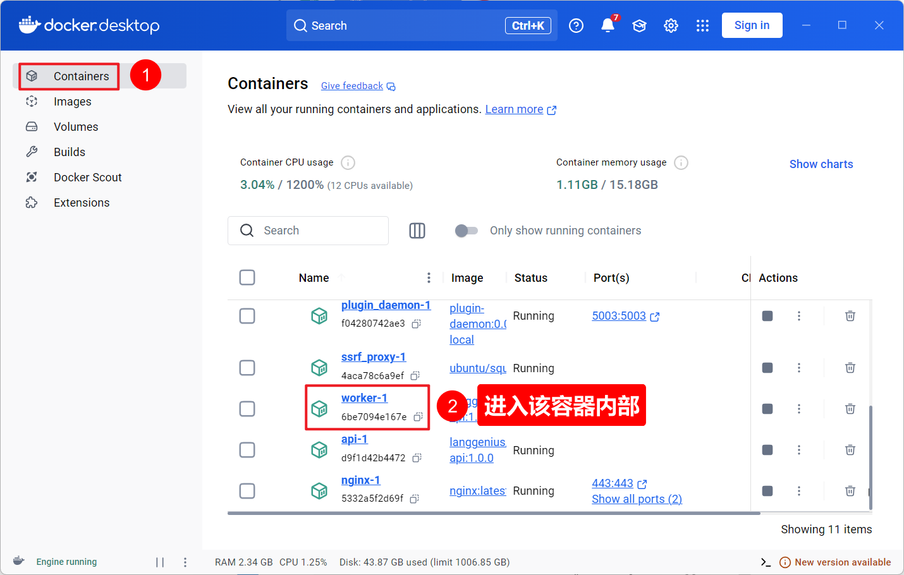904x575 pixels.
Task: Open the engine options menu in the status bar
Action: click(185, 562)
